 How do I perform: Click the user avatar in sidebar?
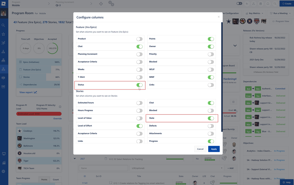[3, 13]
